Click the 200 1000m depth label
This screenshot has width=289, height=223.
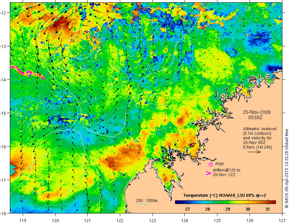coord(147,201)
